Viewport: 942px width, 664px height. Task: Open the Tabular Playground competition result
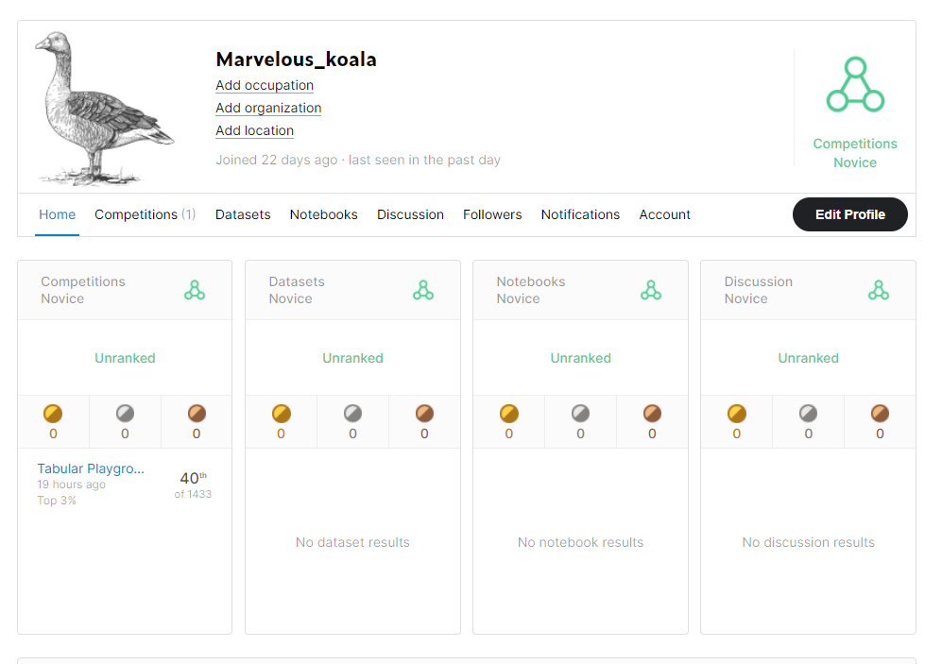91,468
